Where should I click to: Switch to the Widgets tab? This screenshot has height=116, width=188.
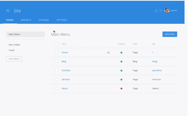[26, 20]
